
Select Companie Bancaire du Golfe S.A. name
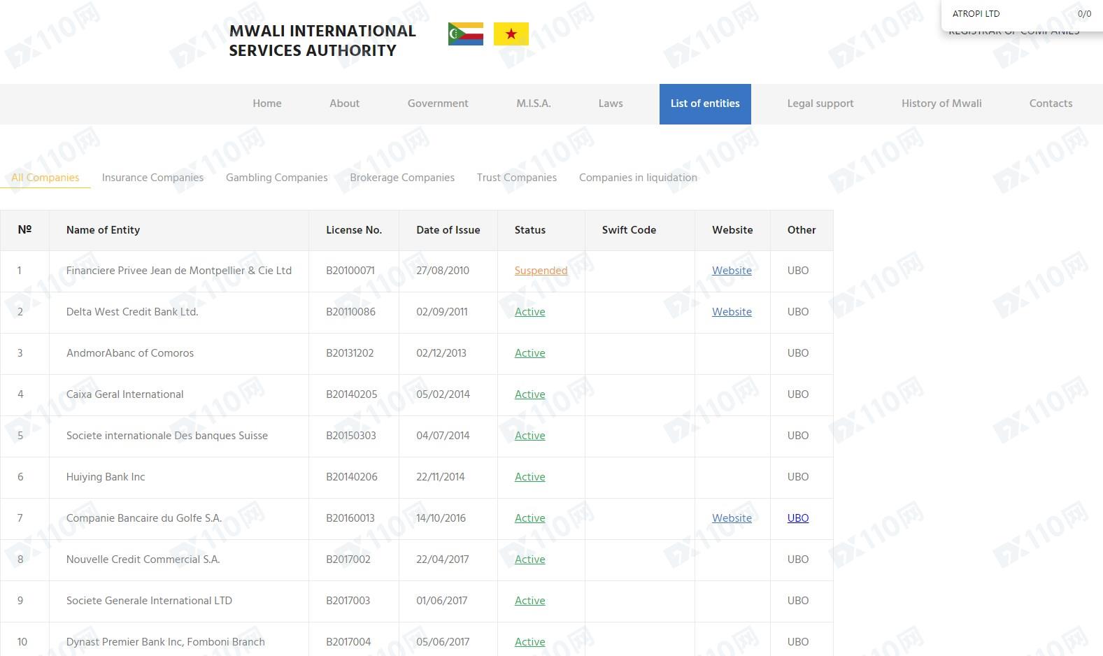pos(144,518)
